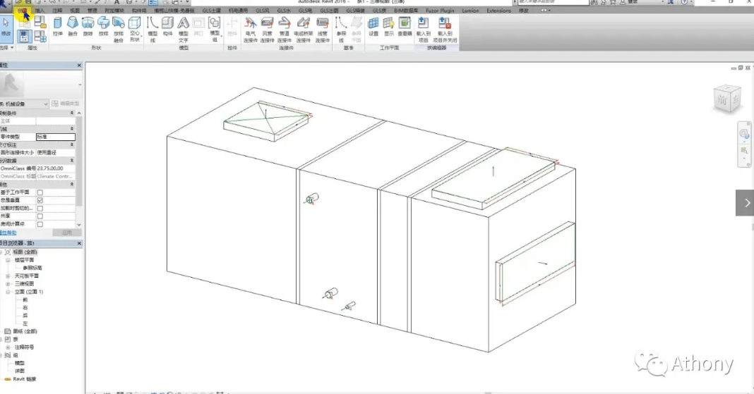Viewport: 754px width, 394px height.
Task: Select the Model Group (模型组) tool
Action: click(215, 30)
